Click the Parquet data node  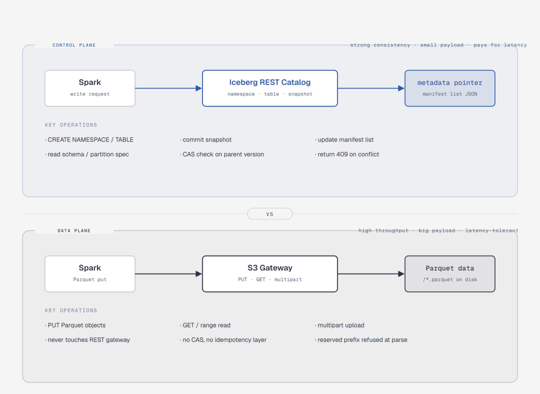[x=450, y=274]
